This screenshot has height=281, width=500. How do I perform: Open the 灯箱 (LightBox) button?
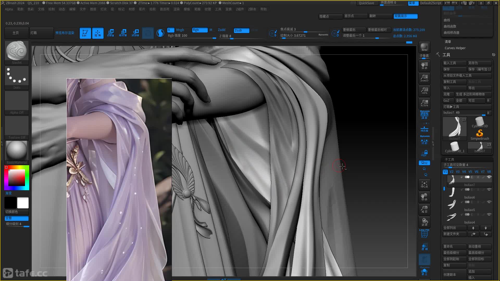(x=41, y=33)
